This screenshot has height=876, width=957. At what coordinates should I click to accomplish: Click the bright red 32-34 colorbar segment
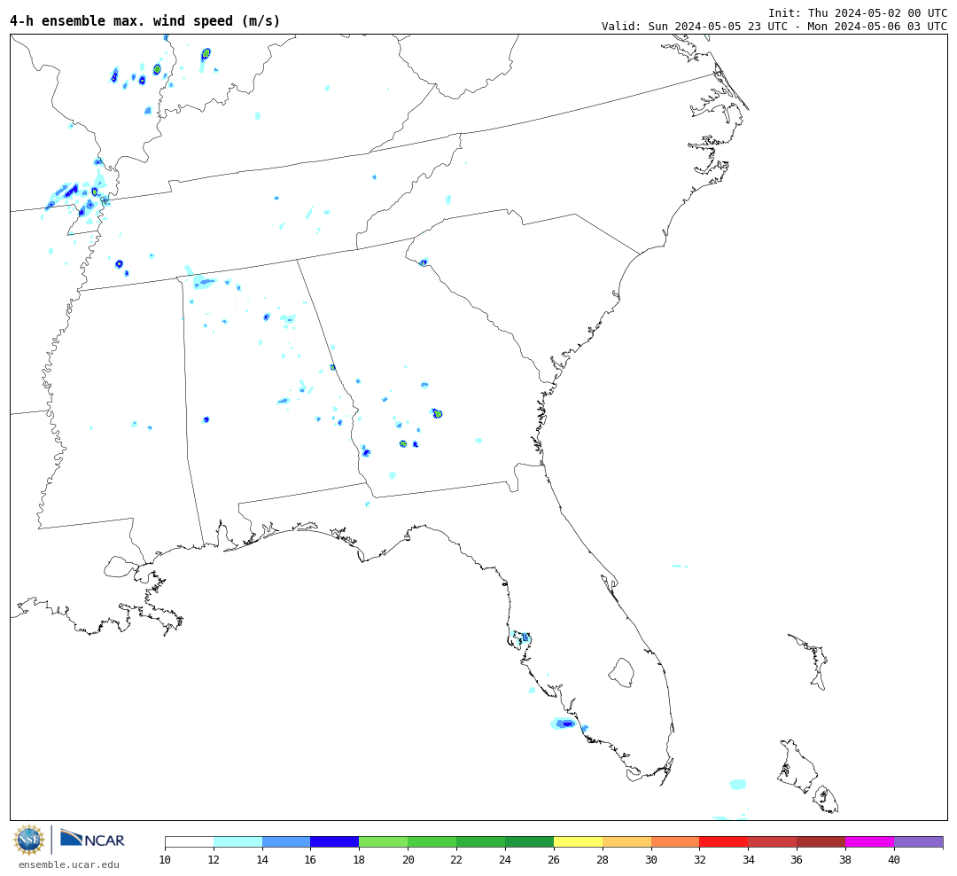tap(724, 842)
